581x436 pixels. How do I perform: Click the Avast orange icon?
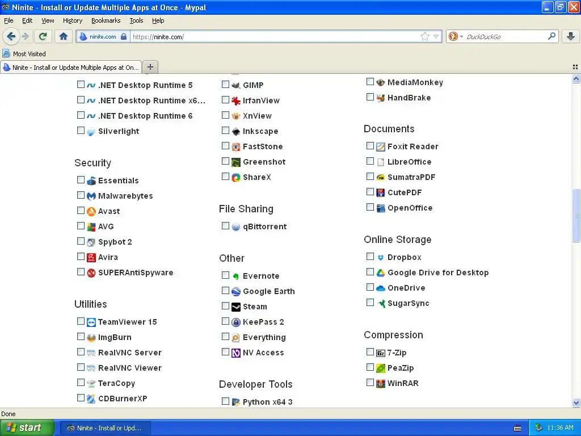(x=91, y=211)
